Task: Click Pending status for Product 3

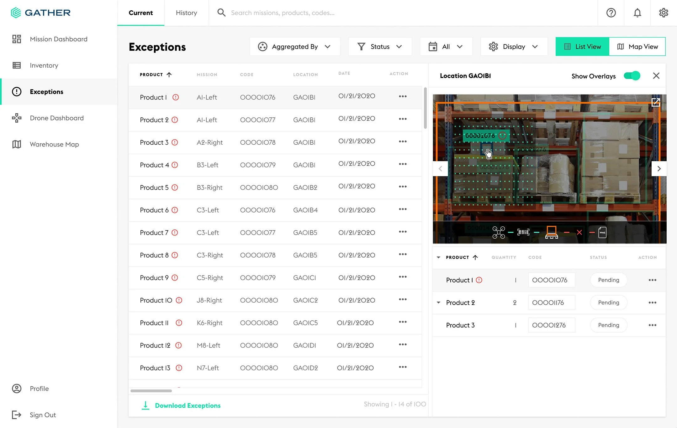Action: pyautogui.click(x=608, y=325)
